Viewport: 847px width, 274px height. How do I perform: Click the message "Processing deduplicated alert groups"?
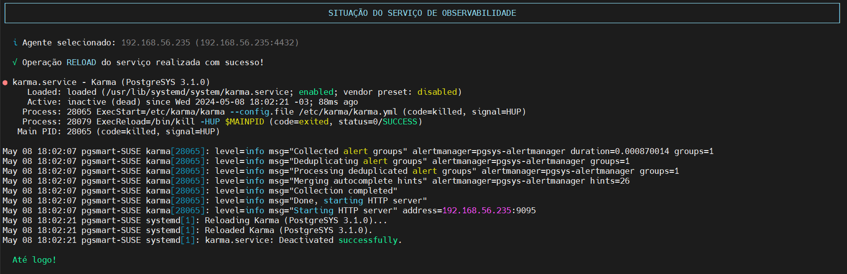(x=383, y=171)
